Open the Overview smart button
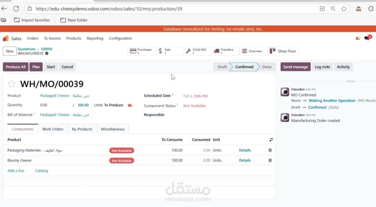This screenshot has width=376, height=207. point(253,51)
